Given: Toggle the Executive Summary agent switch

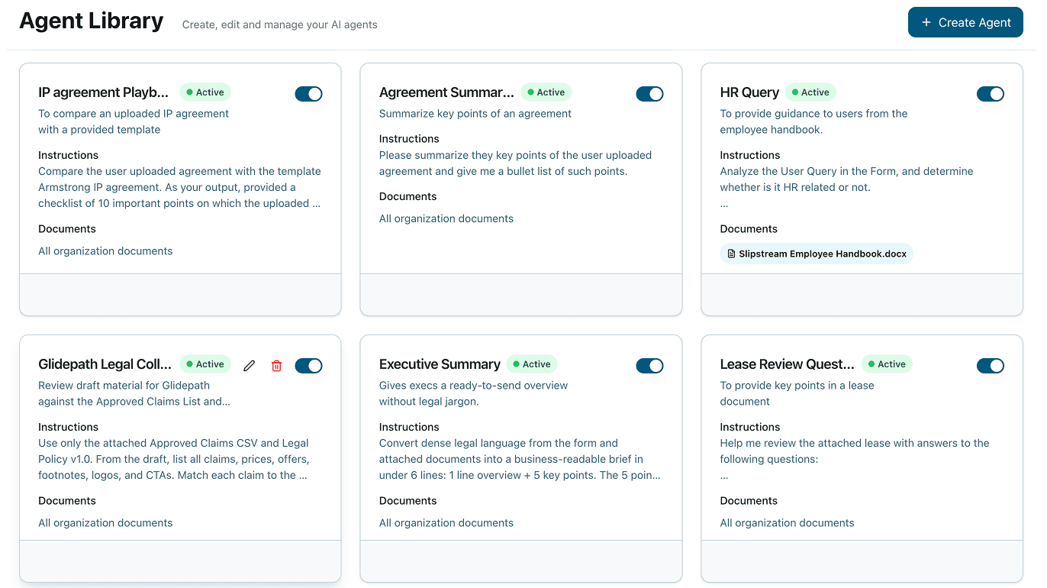Looking at the screenshot, I should (649, 366).
